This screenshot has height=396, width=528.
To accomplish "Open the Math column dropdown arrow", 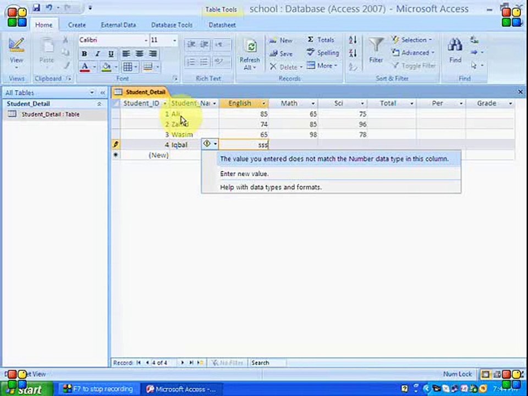I will click(x=313, y=103).
